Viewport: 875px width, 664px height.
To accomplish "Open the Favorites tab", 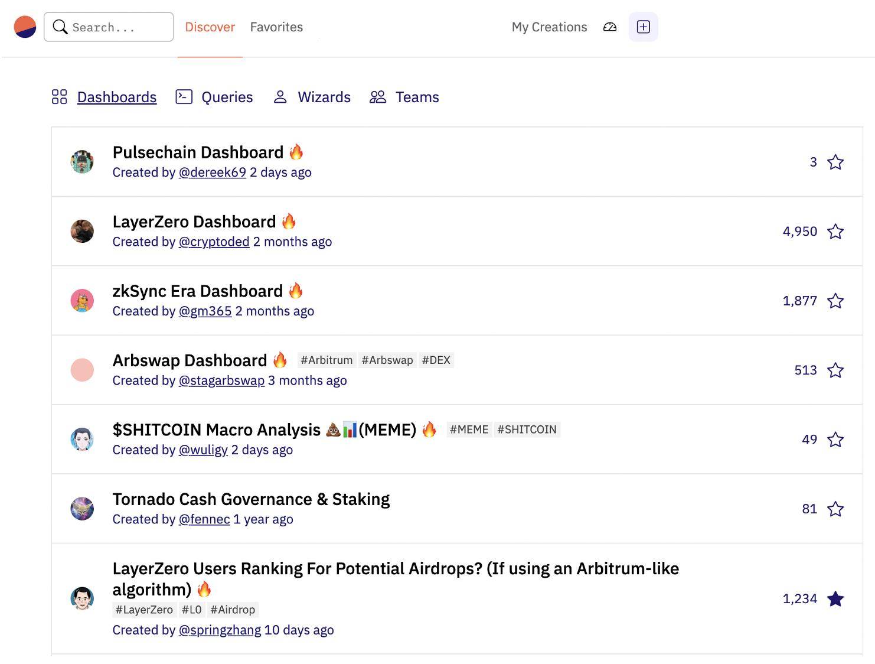I will click(276, 27).
